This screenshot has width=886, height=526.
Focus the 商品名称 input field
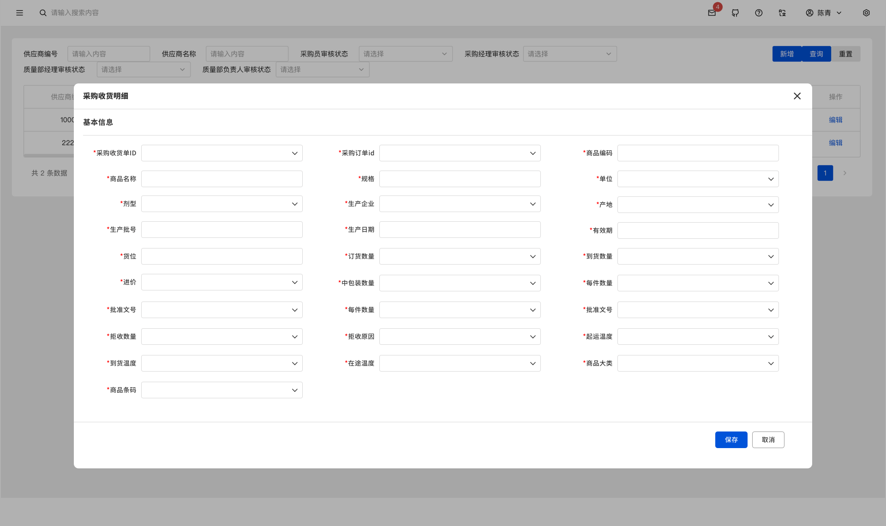click(221, 179)
